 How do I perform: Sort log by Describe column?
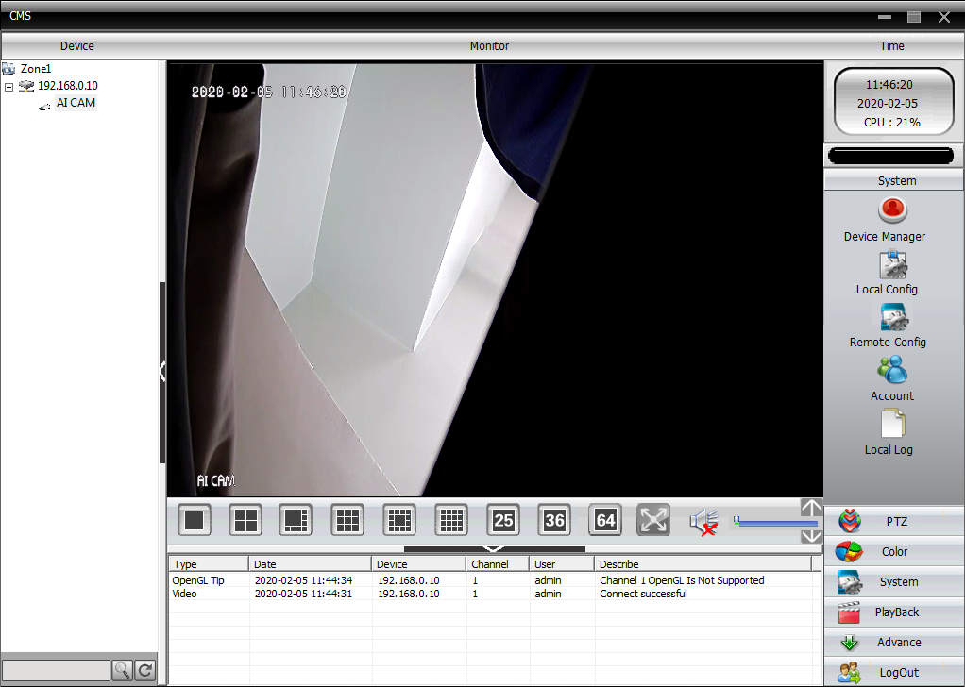[703, 564]
